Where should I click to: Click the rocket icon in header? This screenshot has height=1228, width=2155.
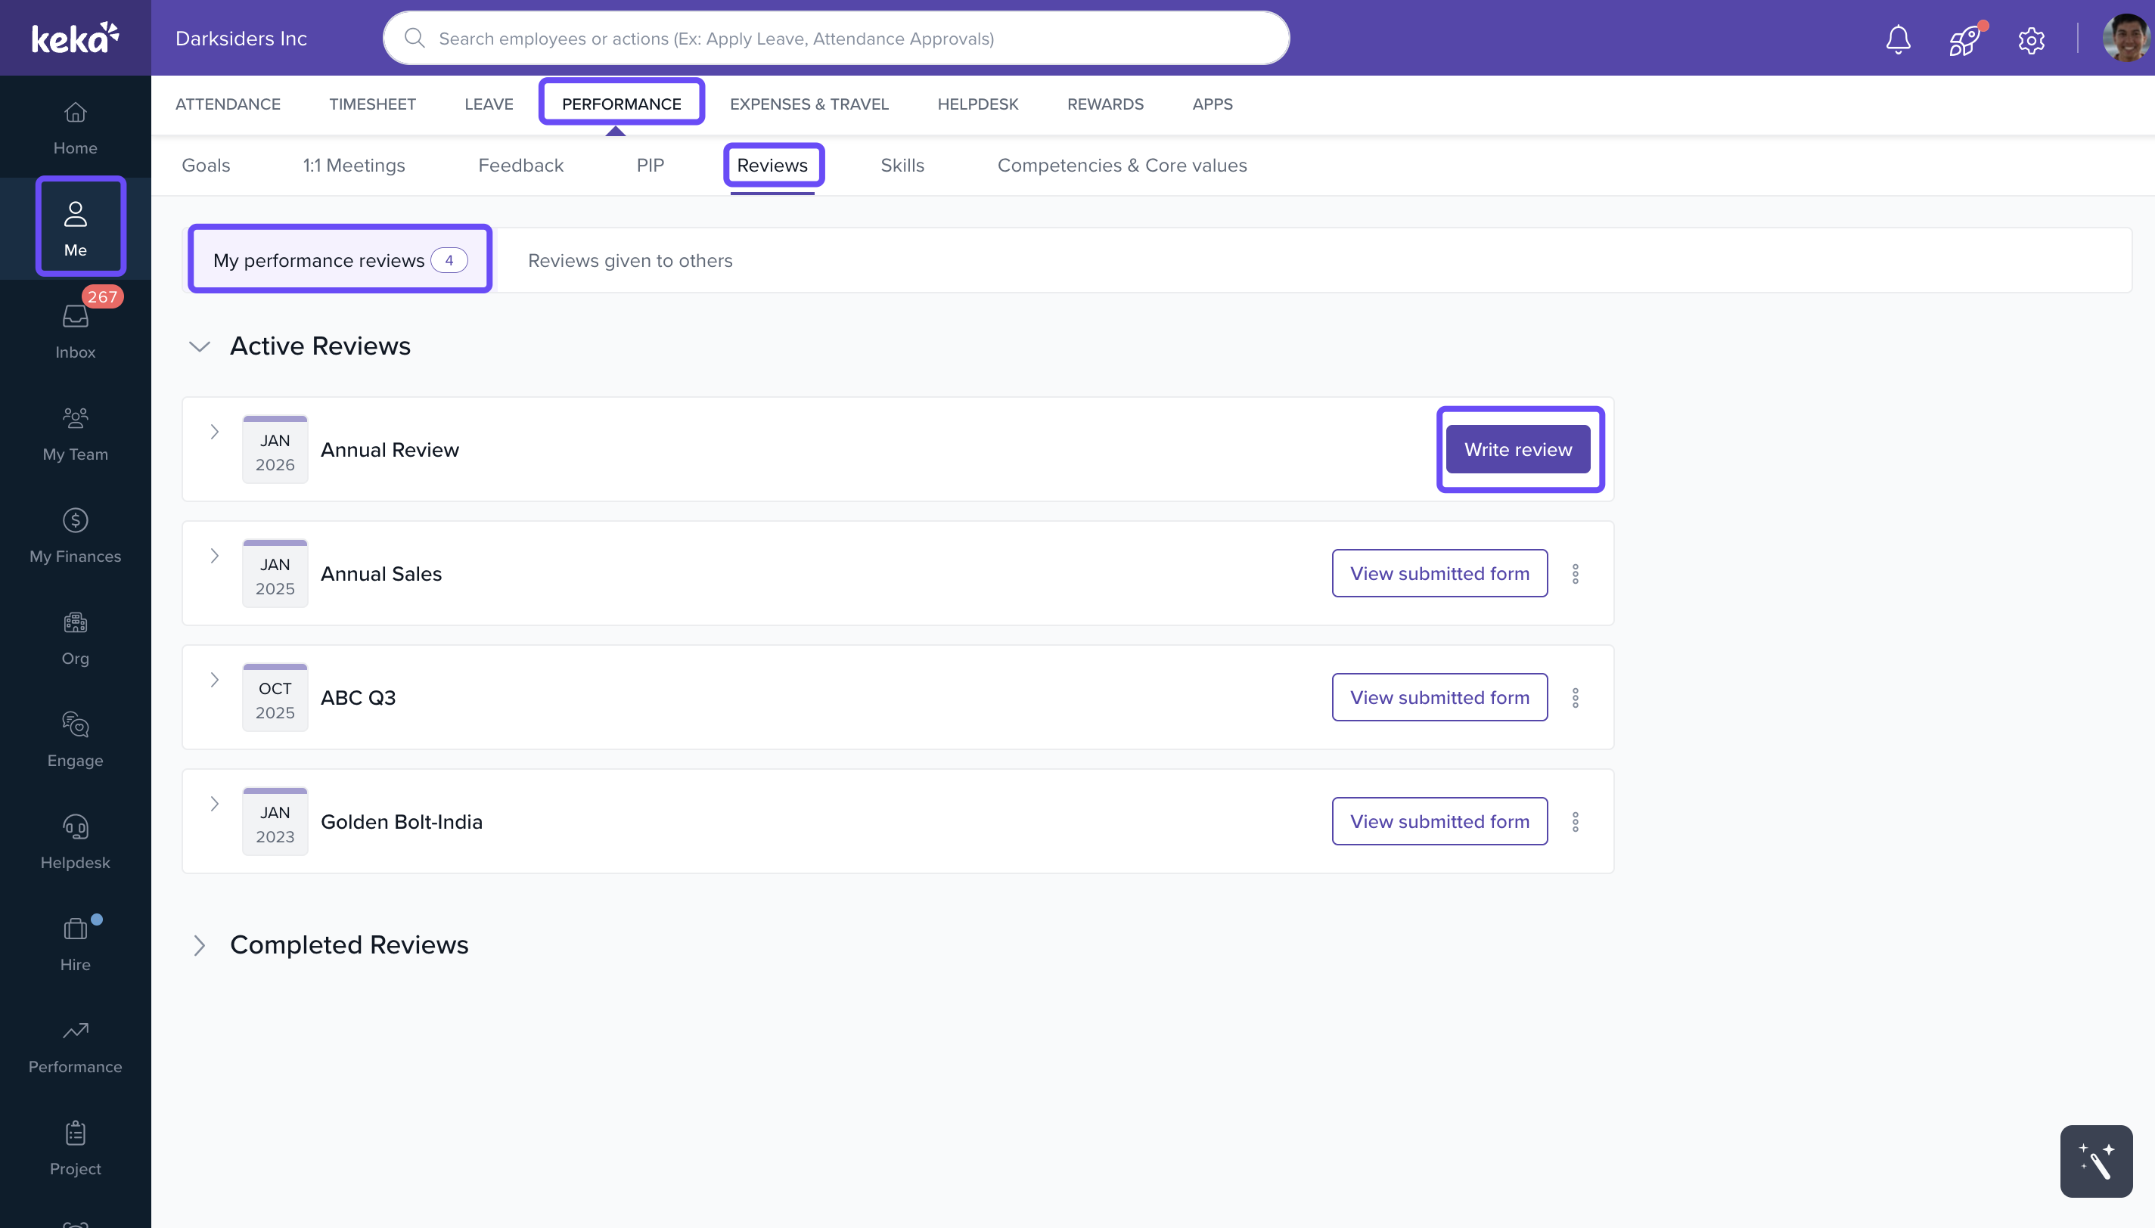tap(1964, 39)
